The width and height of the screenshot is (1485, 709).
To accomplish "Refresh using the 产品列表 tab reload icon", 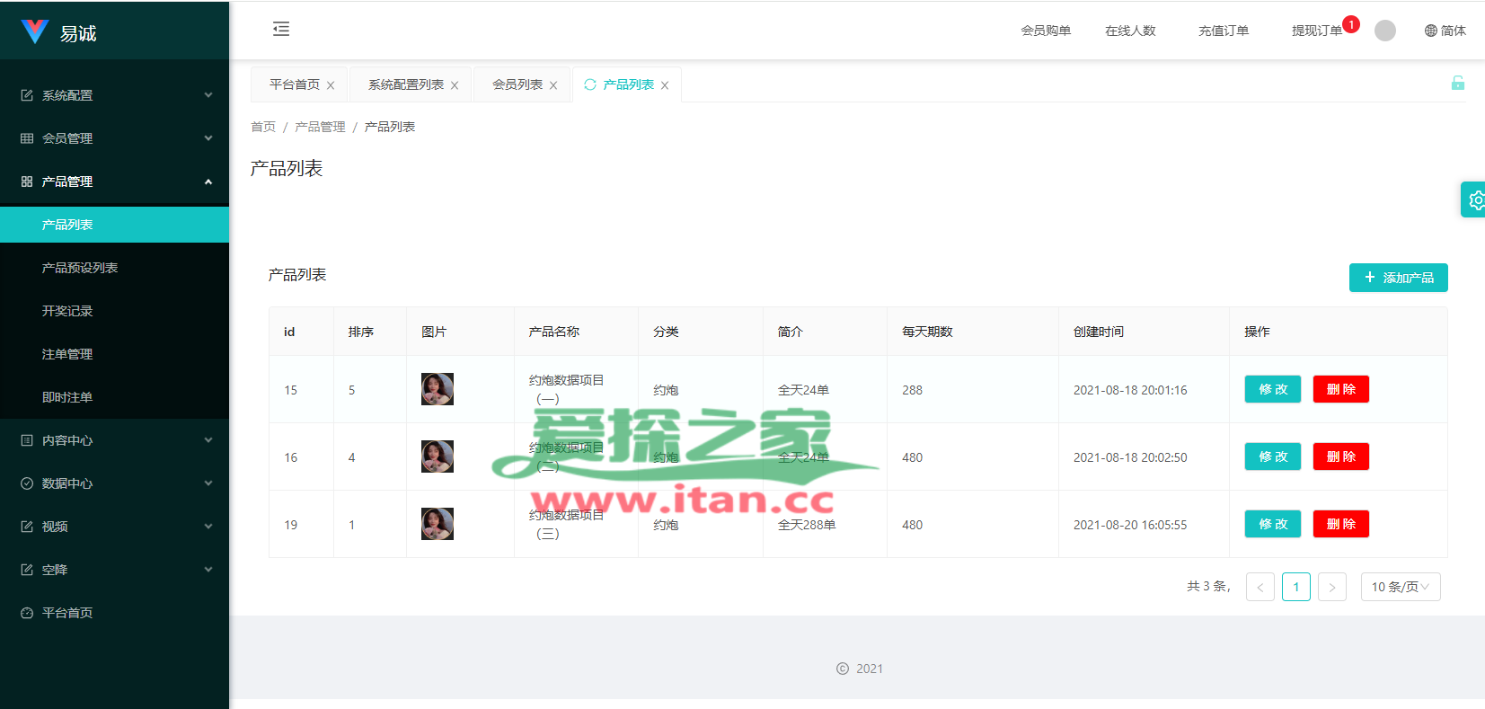I will pyautogui.click(x=590, y=84).
